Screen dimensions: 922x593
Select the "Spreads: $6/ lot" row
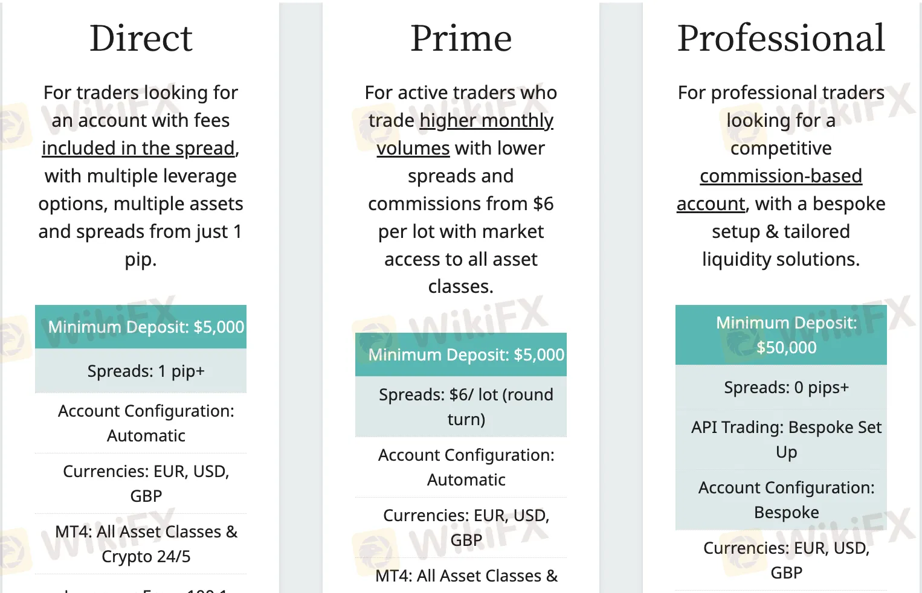pyautogui.click(x=461, y=406)
